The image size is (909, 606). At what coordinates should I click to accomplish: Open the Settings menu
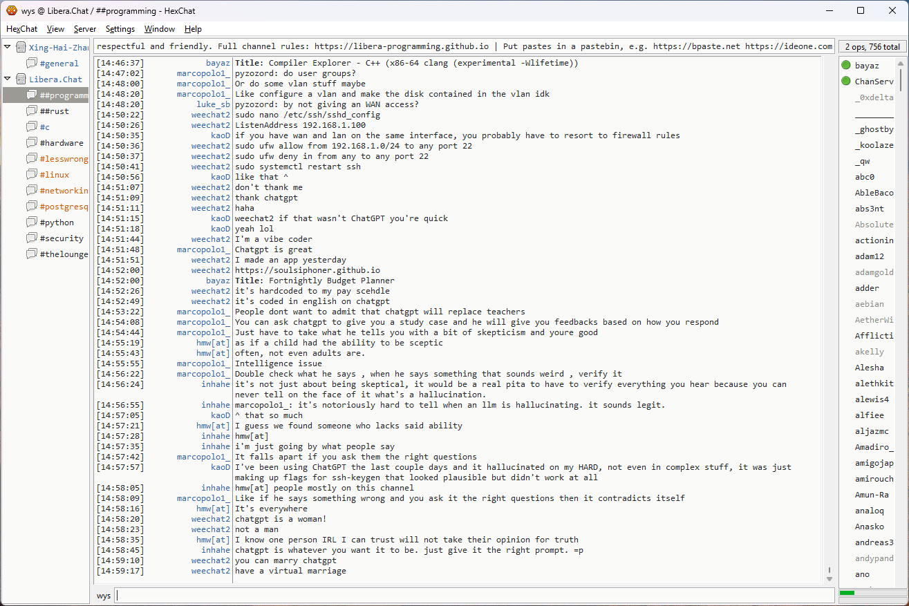(x=120, y=29)
